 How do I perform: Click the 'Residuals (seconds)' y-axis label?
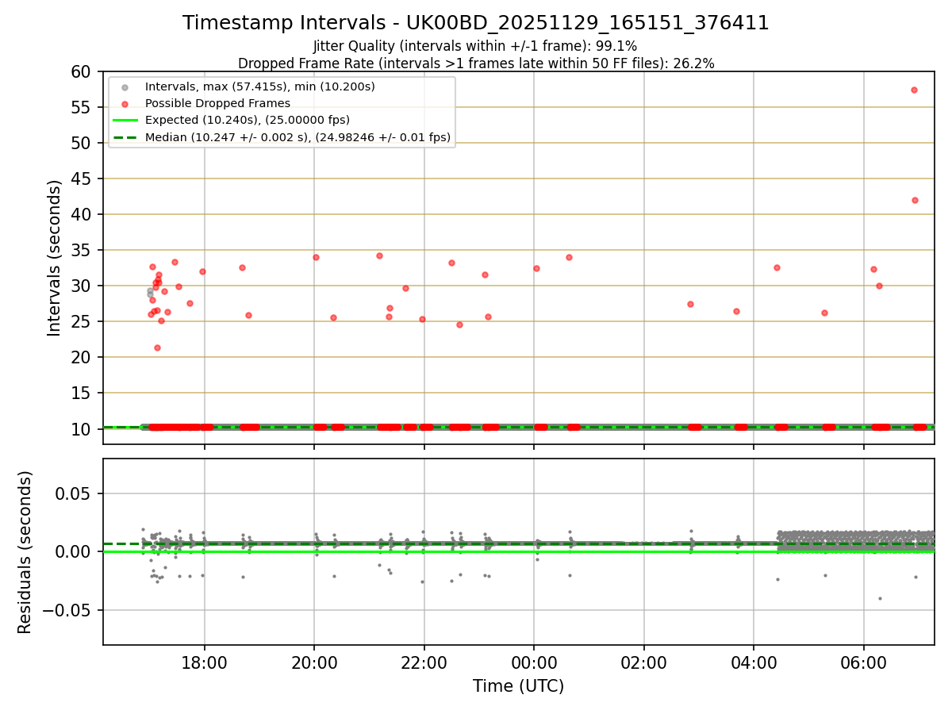click(25, 552)
